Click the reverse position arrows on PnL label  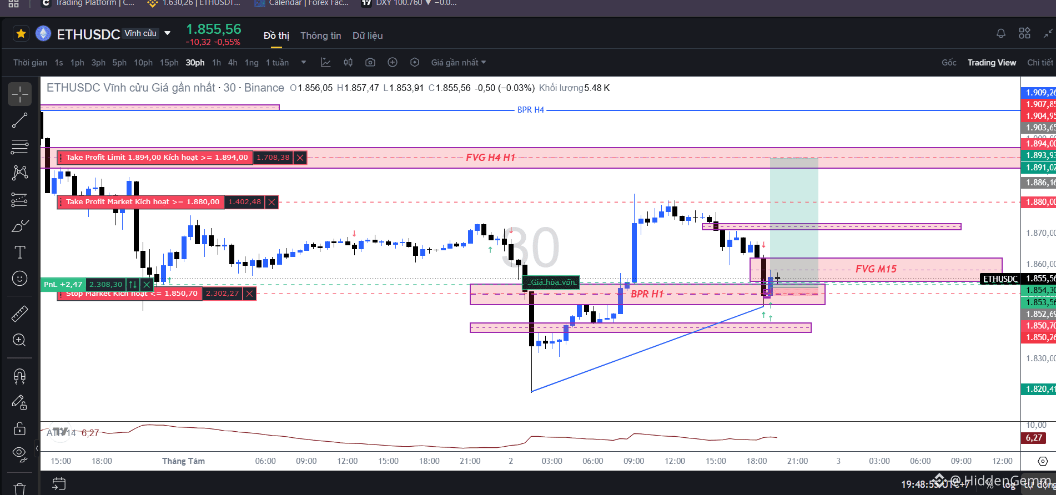[x=133, y=284]
